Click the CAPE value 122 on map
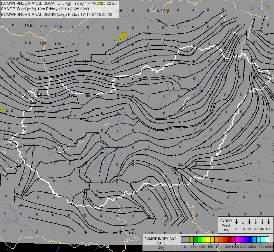Image resolution: width=274 pixels, height=252 pixels. click(x=87, y=113)
